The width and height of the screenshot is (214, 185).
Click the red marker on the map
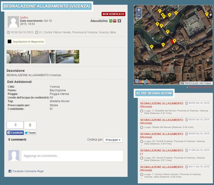(173, 42)
